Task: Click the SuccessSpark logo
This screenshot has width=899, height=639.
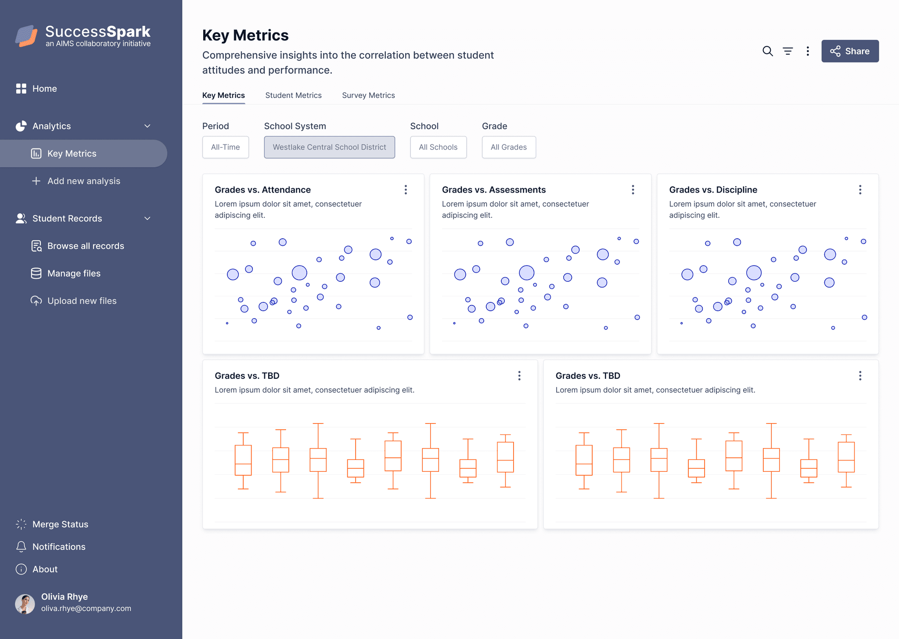Action: 83,36
